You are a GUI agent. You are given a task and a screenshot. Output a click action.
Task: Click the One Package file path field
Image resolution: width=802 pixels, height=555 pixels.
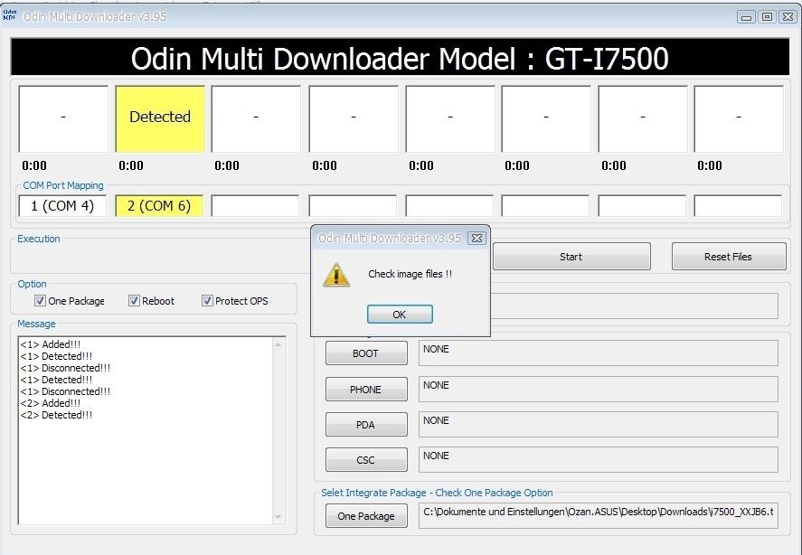598,515
